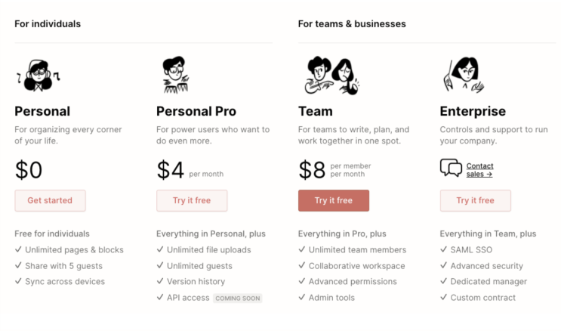
Task: Click the API access feature text
Action: point(188,298)
